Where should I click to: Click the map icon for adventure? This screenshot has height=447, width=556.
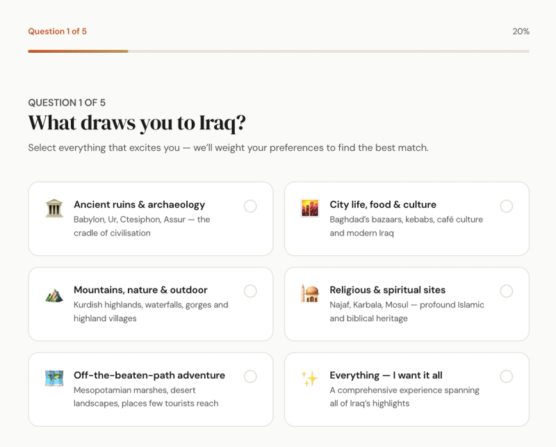pos(54,379)
